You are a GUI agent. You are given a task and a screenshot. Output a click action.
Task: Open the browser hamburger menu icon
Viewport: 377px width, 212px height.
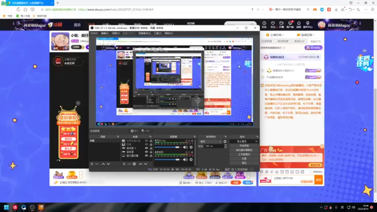(x=372, y=9)
